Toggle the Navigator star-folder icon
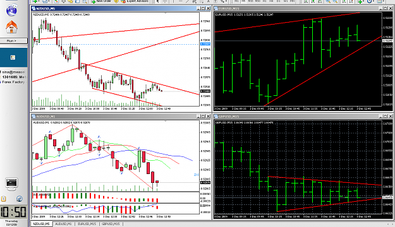The image size is (395, 227). 71,1
